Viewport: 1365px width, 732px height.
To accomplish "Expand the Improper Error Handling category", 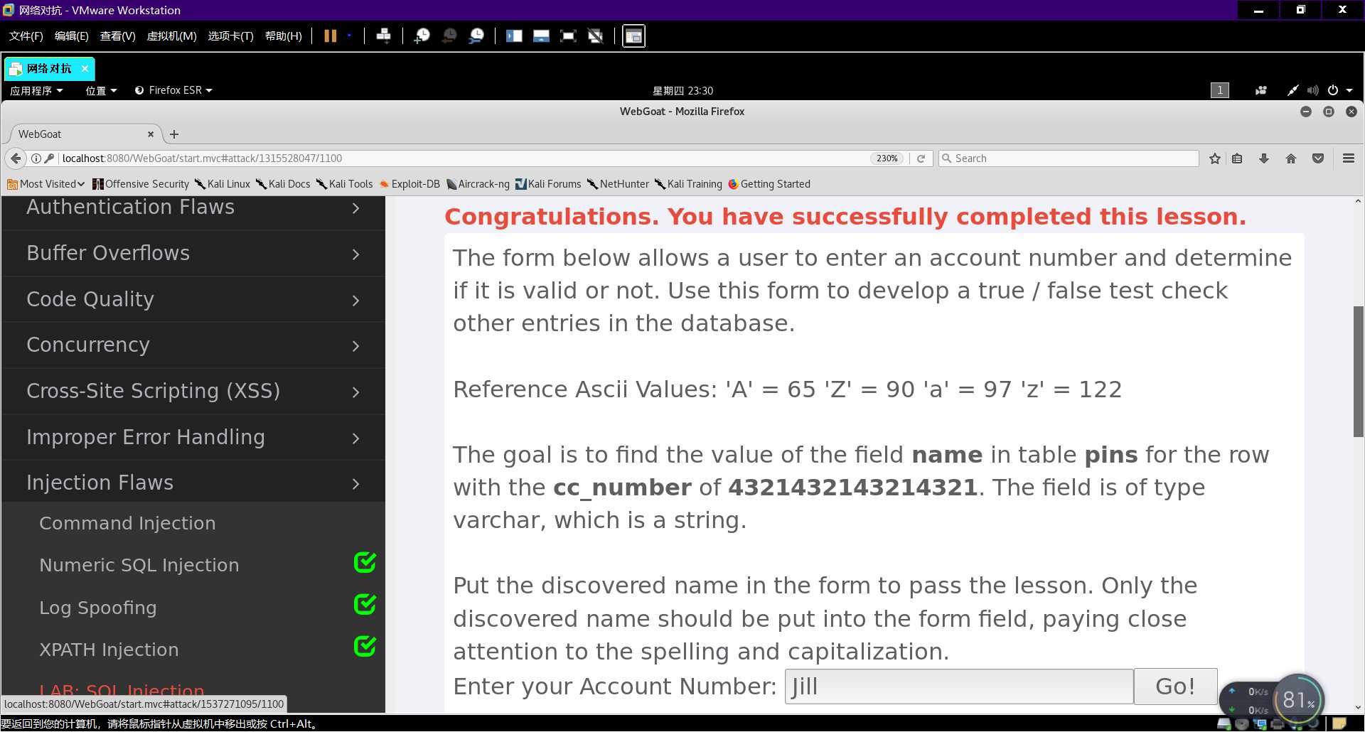I will (193, 437).
